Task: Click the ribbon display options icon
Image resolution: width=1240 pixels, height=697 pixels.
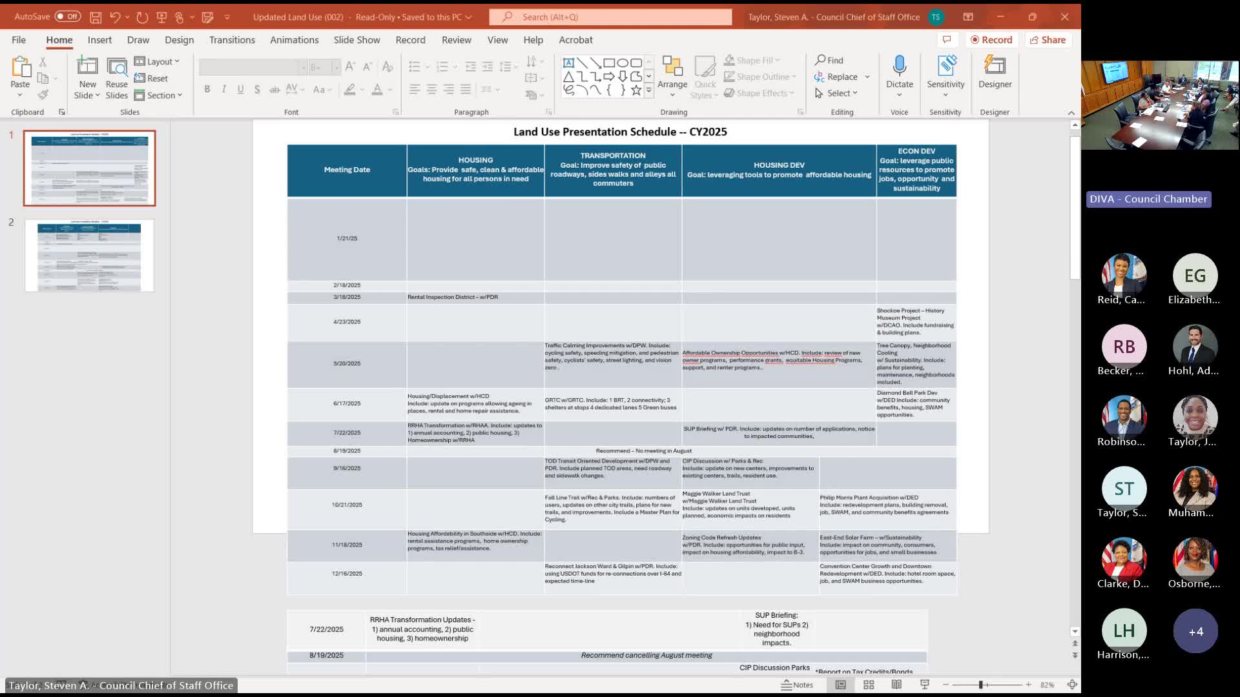Action: [967, 17]
